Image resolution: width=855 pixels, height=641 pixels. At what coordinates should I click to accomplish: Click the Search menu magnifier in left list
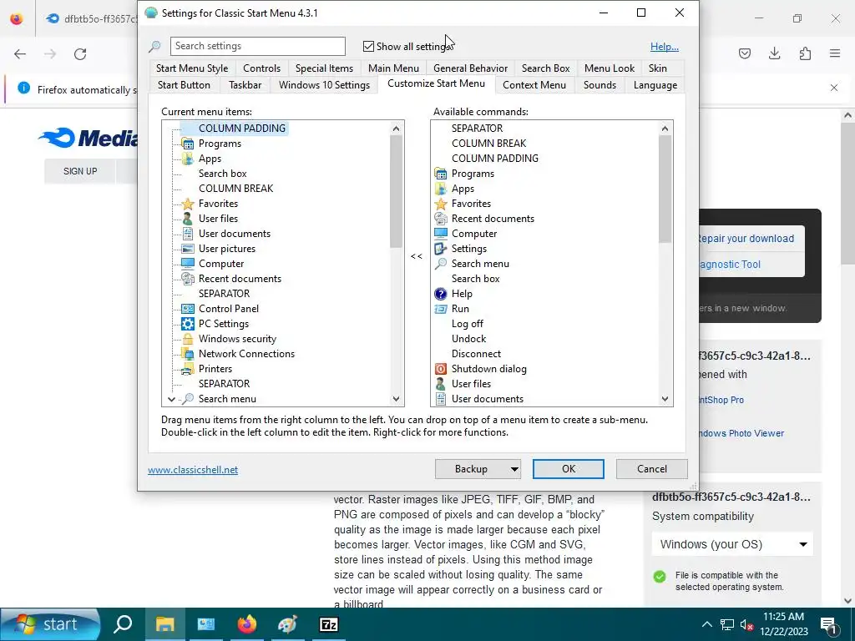point(188,399)
